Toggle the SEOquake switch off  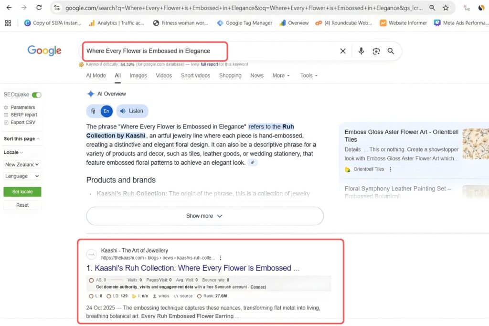point(36,95)
